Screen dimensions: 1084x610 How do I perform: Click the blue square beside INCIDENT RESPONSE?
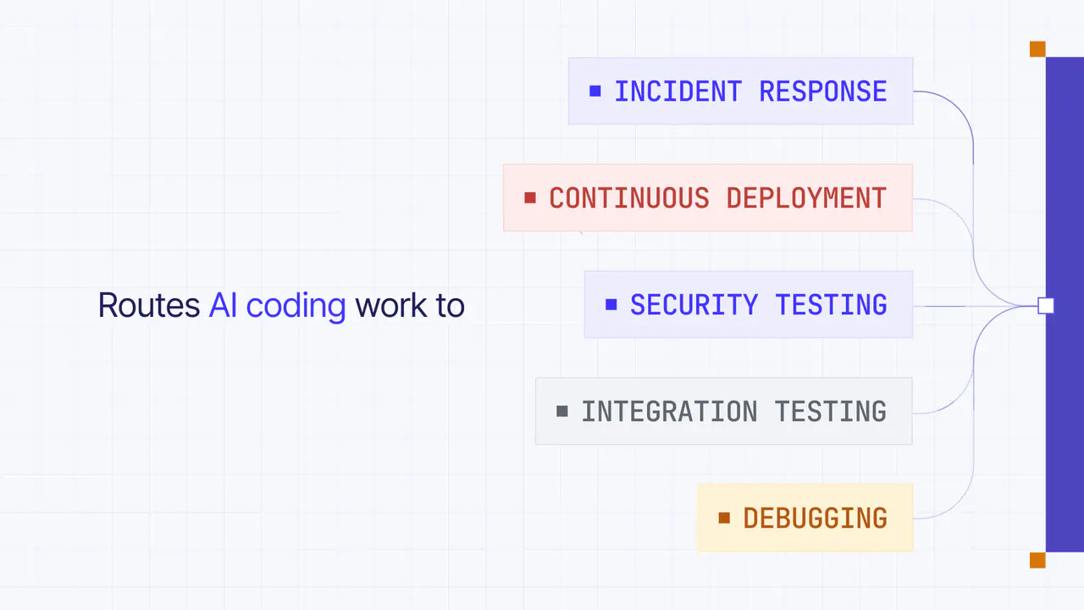coord(595,91)
